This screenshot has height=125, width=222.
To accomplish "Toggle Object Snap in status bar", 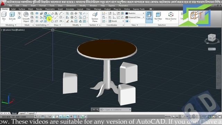I will point(53,117).
